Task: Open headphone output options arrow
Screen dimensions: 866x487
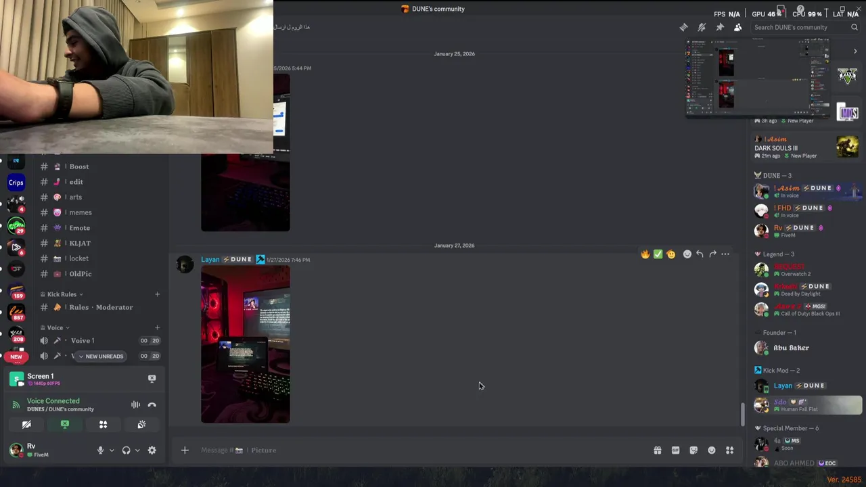Action: tap(137, 450)
